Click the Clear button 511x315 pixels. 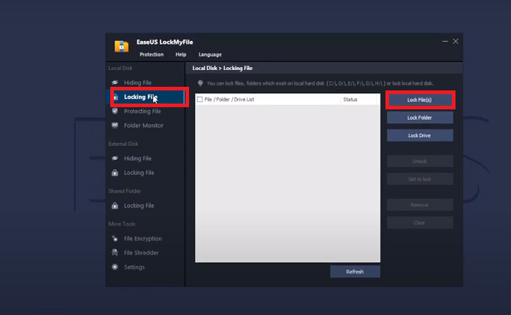(x=420, y=222)
